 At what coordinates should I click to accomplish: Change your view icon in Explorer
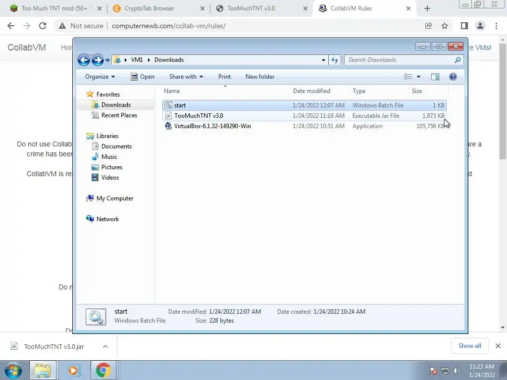[x=408, y=77]
